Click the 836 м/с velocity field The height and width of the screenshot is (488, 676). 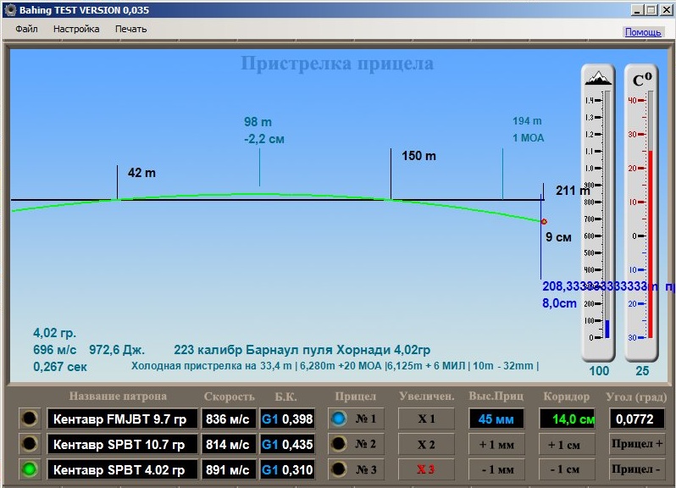point(228,419)
